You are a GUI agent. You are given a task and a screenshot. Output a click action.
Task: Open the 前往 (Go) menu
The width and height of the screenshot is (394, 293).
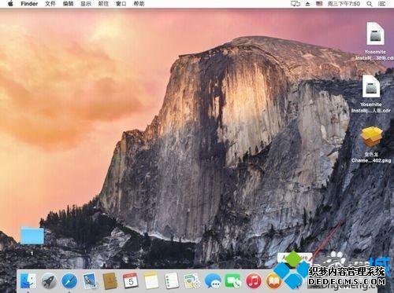pos(103,4)
